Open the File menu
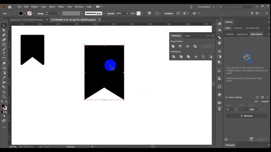Image resolution: width=271 pixels, height=152 pixels. 19,7
